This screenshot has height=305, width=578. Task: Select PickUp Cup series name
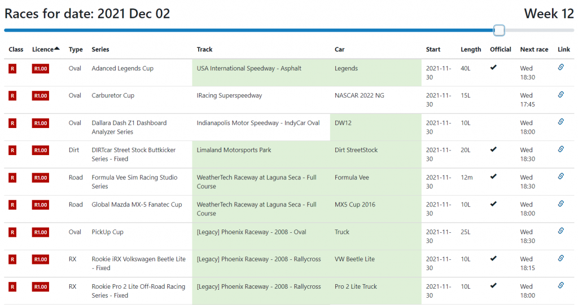[108, 232]
